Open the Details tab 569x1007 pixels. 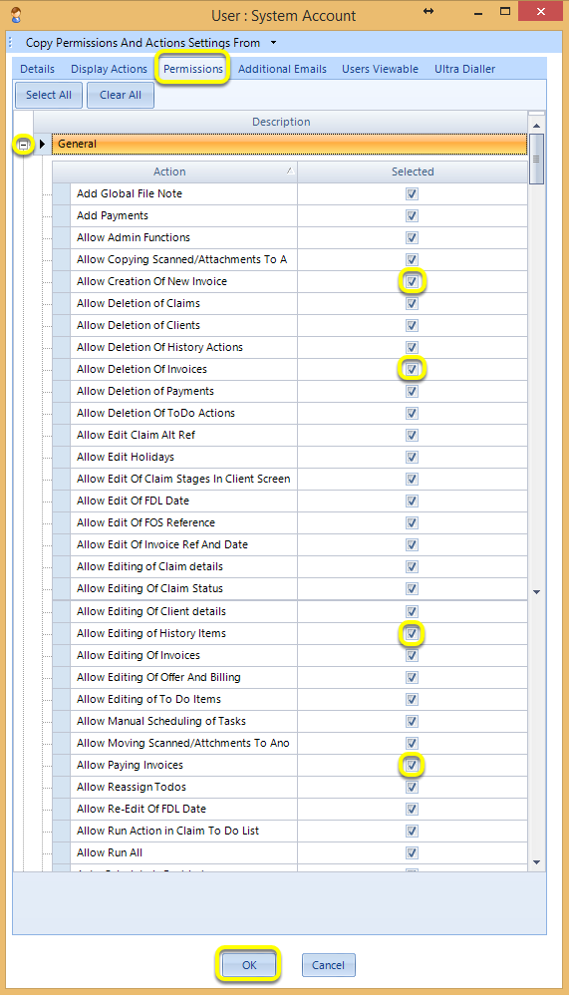pyautogui.click(x=37, y=69)
